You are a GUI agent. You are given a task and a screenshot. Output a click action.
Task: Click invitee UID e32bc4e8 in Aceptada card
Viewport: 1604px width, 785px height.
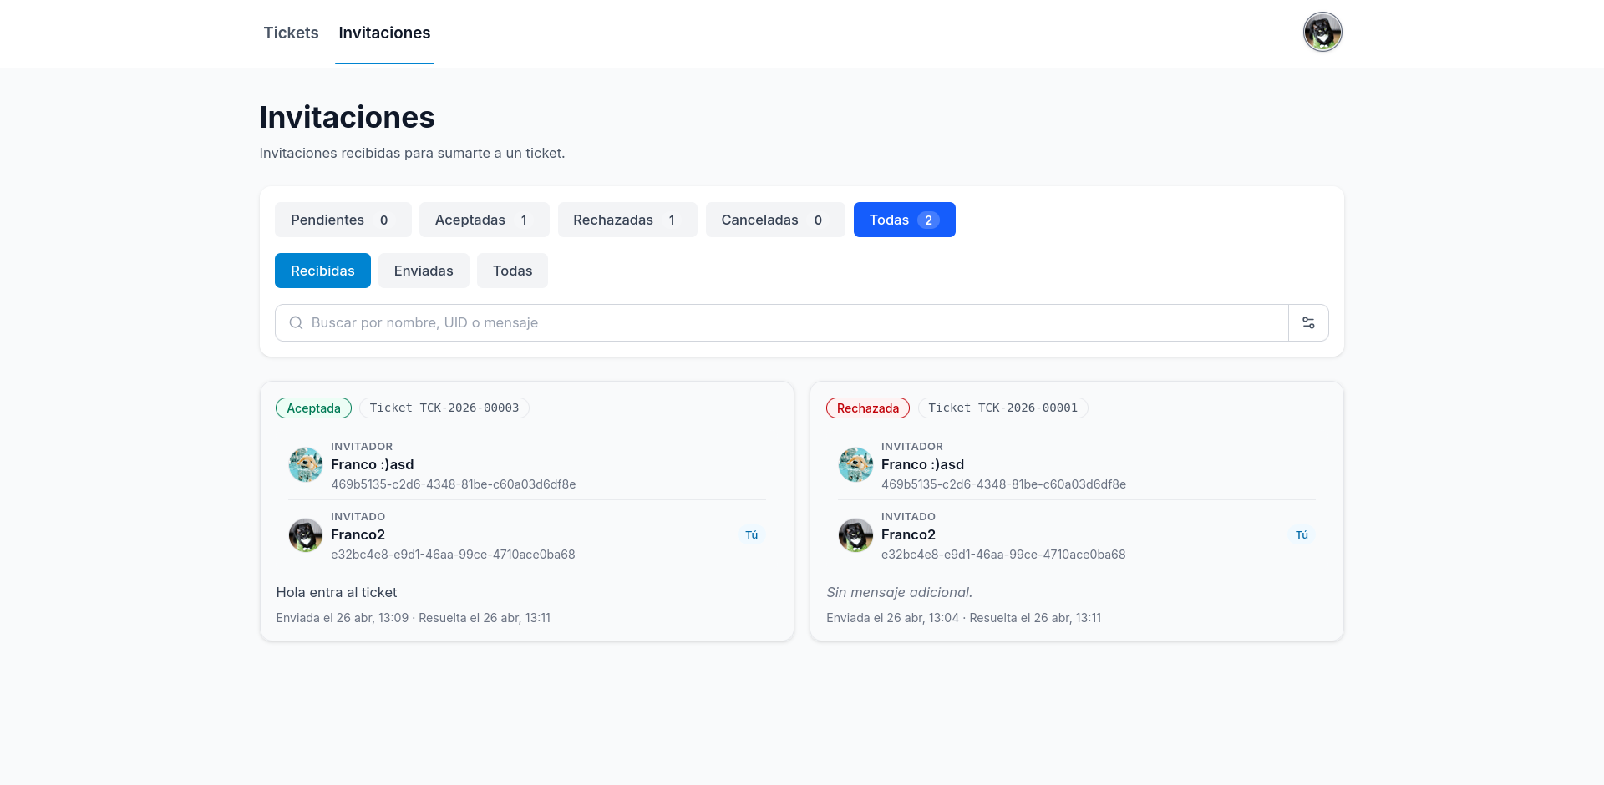pyautogui.click(x=453, y=555)
